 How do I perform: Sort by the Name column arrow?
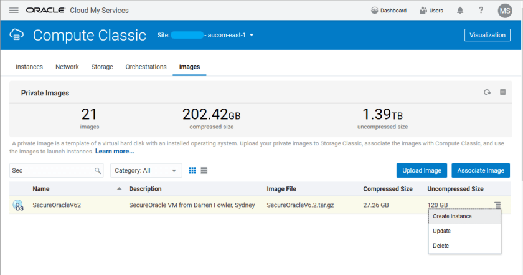tap(119, 188)
